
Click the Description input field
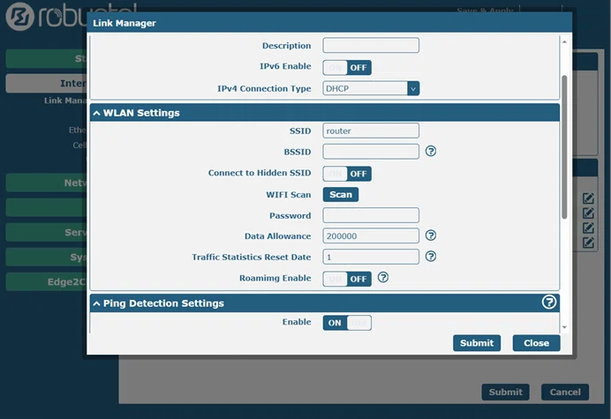[x=371, y=45]
